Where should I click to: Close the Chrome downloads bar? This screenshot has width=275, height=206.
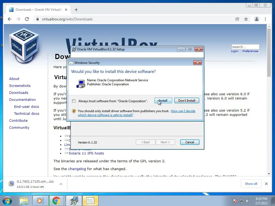click(266, 184)
